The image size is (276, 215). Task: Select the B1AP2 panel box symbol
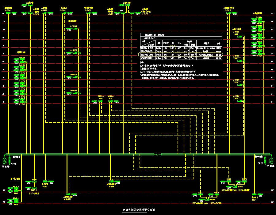[228, 181]
